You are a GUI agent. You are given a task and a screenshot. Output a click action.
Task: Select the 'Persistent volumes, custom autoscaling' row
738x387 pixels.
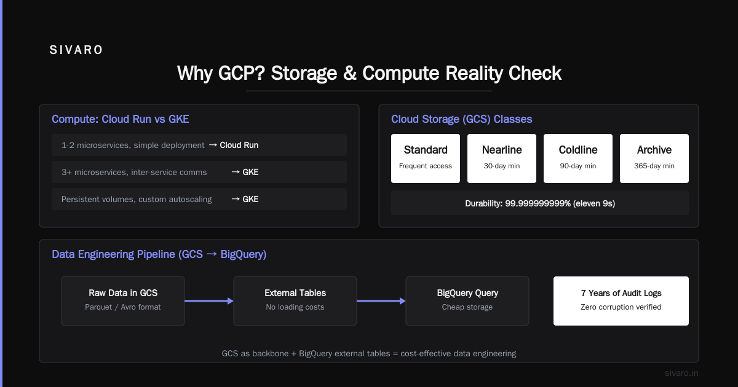[x=199, y=199]
